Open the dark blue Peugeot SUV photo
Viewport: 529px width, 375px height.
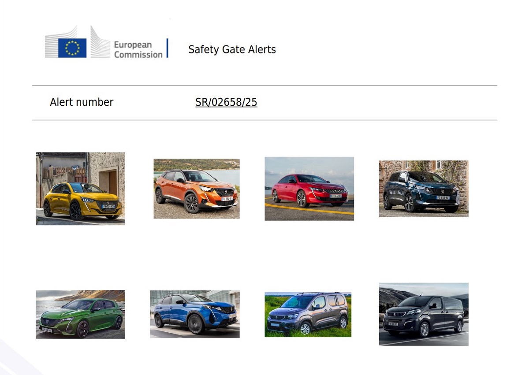424,189
